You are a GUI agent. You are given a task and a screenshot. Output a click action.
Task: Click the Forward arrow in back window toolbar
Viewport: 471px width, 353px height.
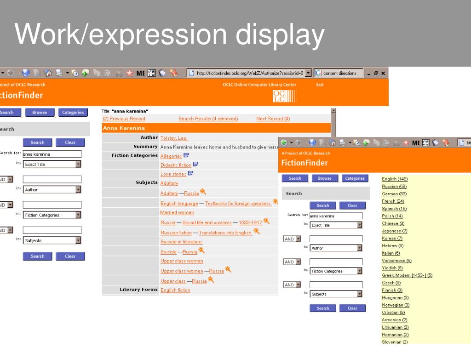click(10, 73)
